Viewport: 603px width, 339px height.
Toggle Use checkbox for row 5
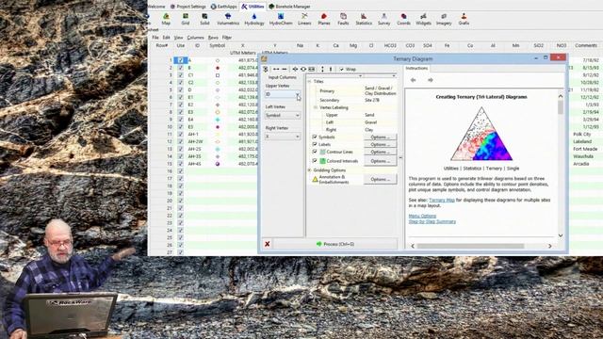180,90
